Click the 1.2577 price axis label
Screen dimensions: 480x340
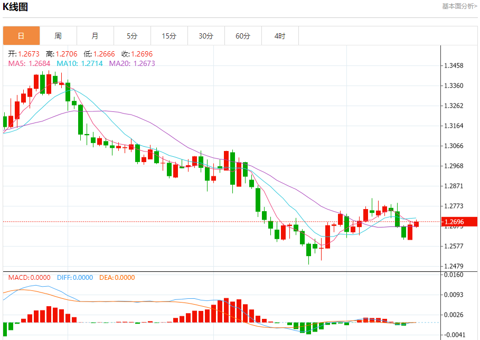coord(454,246)
